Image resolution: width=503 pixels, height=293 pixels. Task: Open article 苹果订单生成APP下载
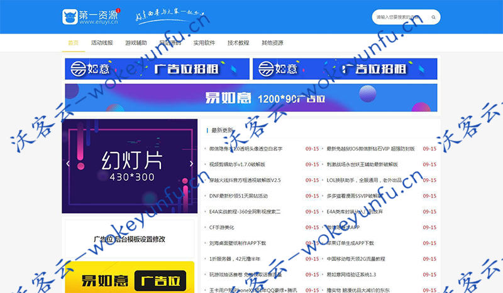pyautogui.click(x=350, y=243)
